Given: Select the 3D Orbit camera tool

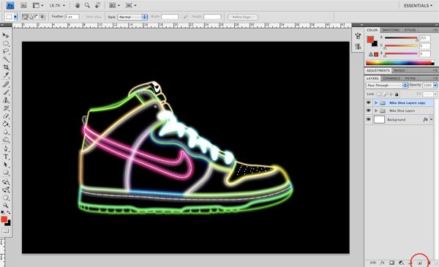Looking at the screenshot, I should [x=6, y=190].
